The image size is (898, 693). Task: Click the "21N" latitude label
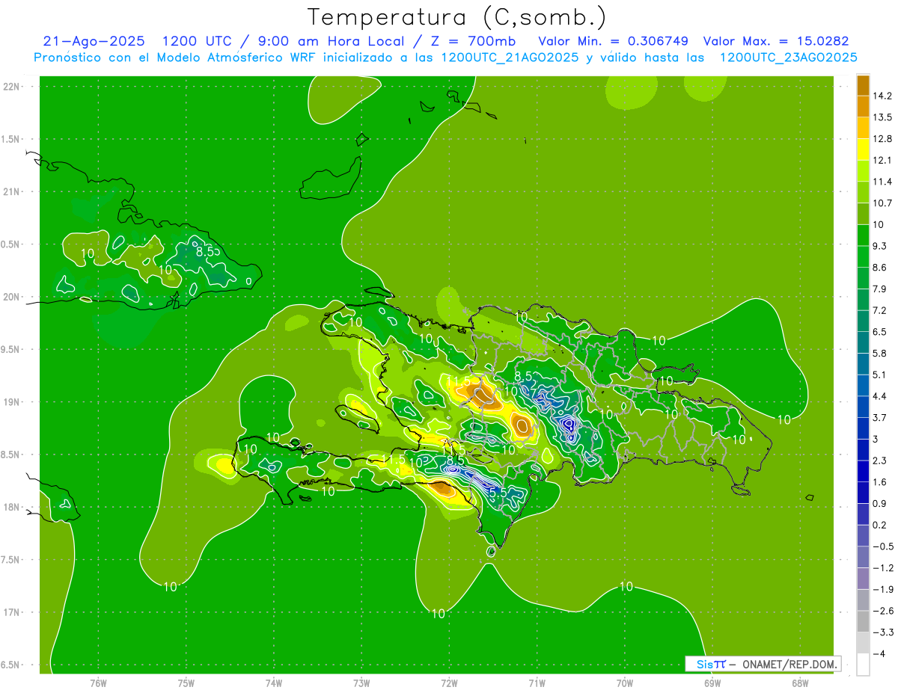(11, 191)
